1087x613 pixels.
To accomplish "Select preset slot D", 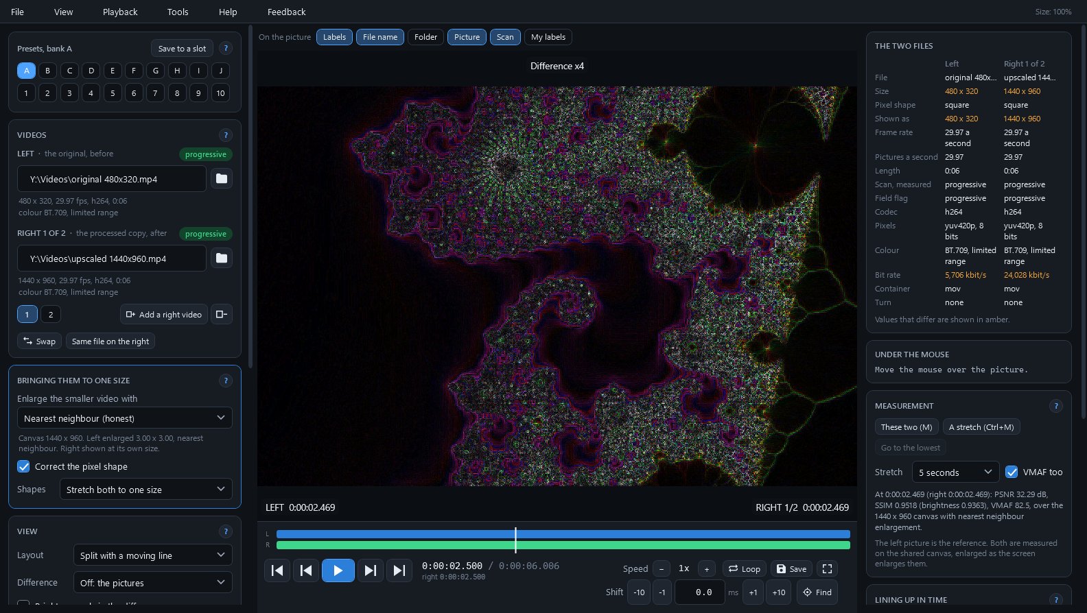I will coord(91,71).
